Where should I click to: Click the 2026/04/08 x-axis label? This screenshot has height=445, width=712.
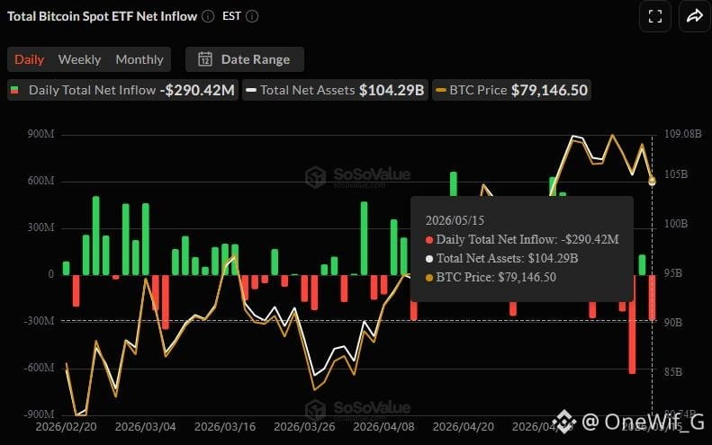pyautogui.click(x=383, y=427)
